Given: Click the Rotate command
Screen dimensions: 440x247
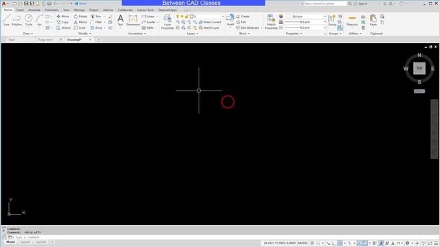Looking at the screenshot, I should (80, 16).
